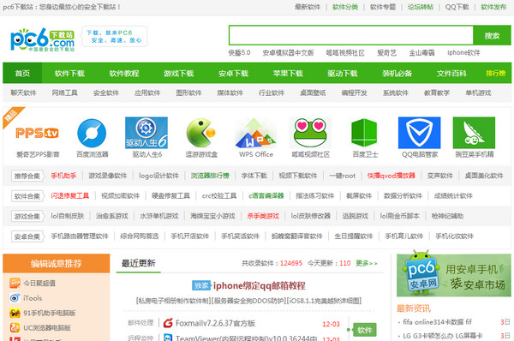The height and width of the screenshot is (341, 514).
Task: Click the 今日聚超值 icon in recommendations
Action: [x=15, y=283]
